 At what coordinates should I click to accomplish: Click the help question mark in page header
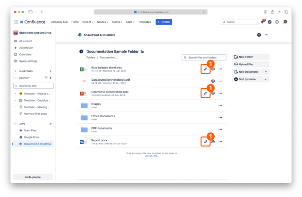[259, 35]
